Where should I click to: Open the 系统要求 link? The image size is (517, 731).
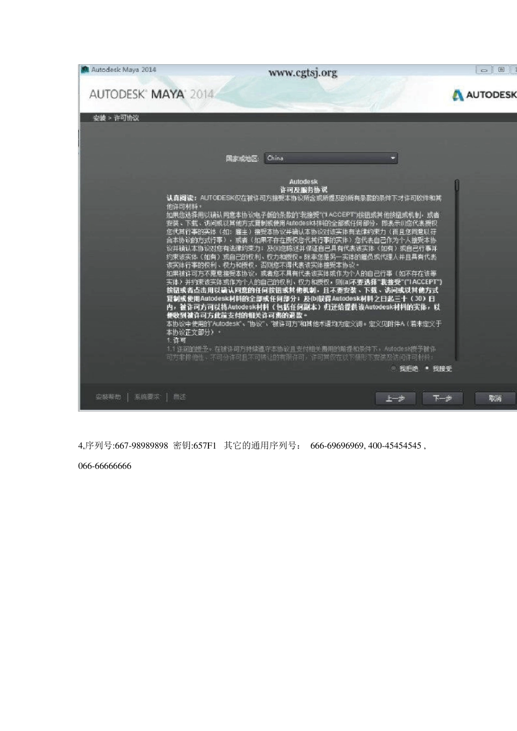point(147,397)
